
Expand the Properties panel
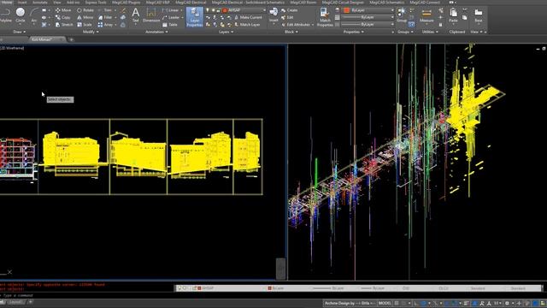click(x=354, y=32)
